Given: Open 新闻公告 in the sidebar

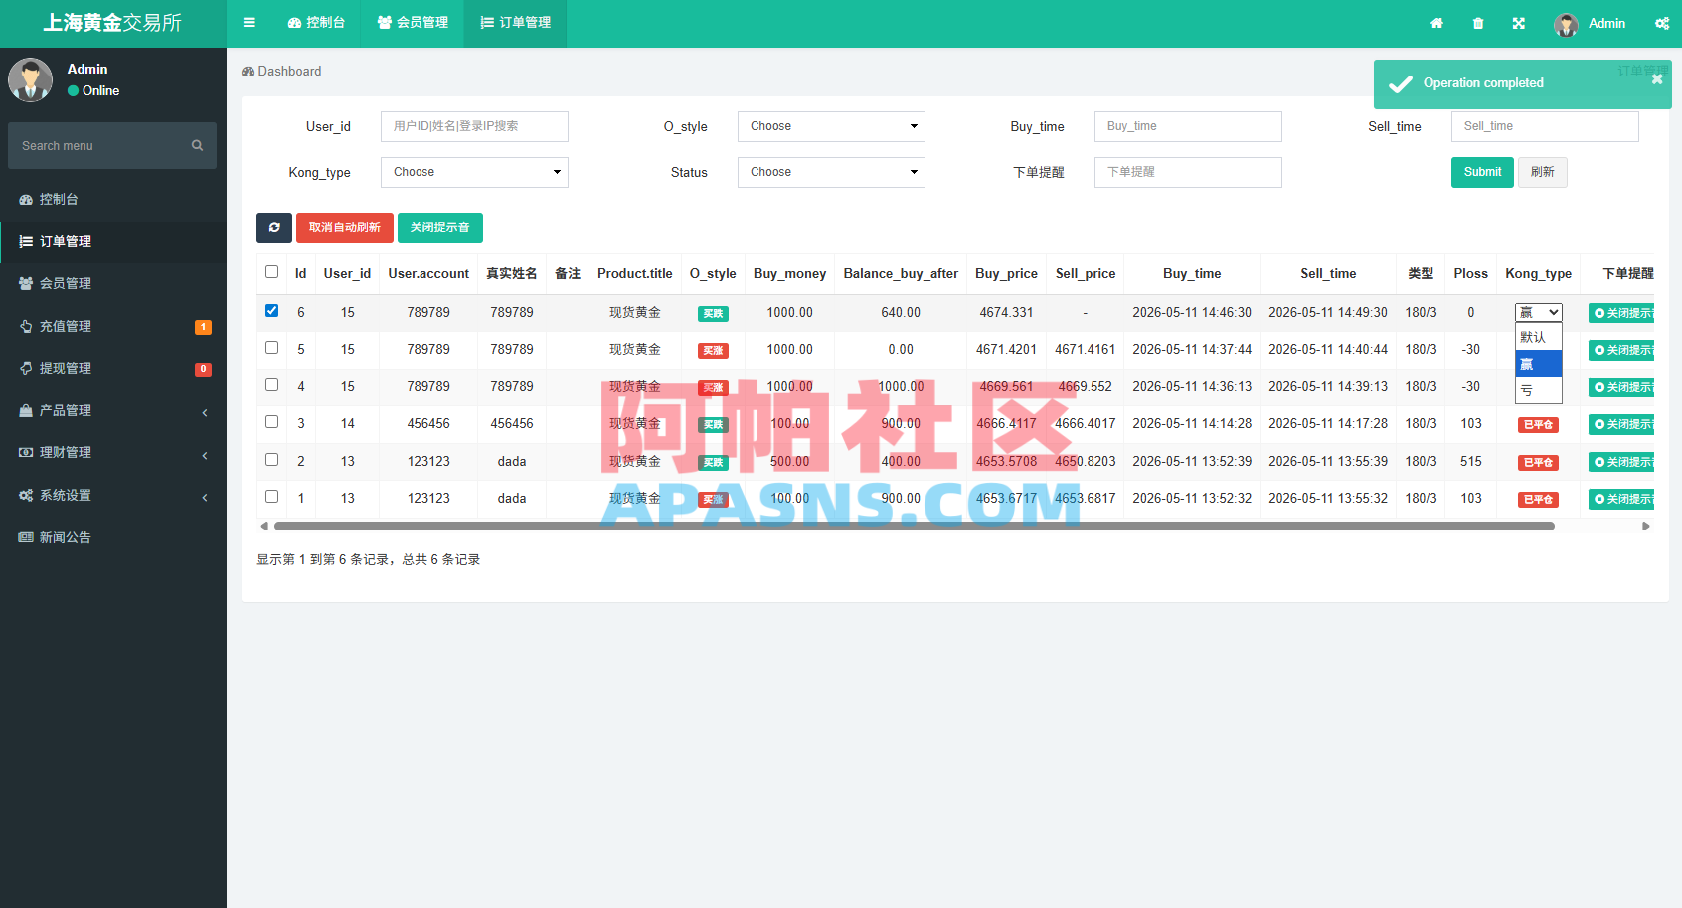Looking at the screenshot, I should [113, 537].
